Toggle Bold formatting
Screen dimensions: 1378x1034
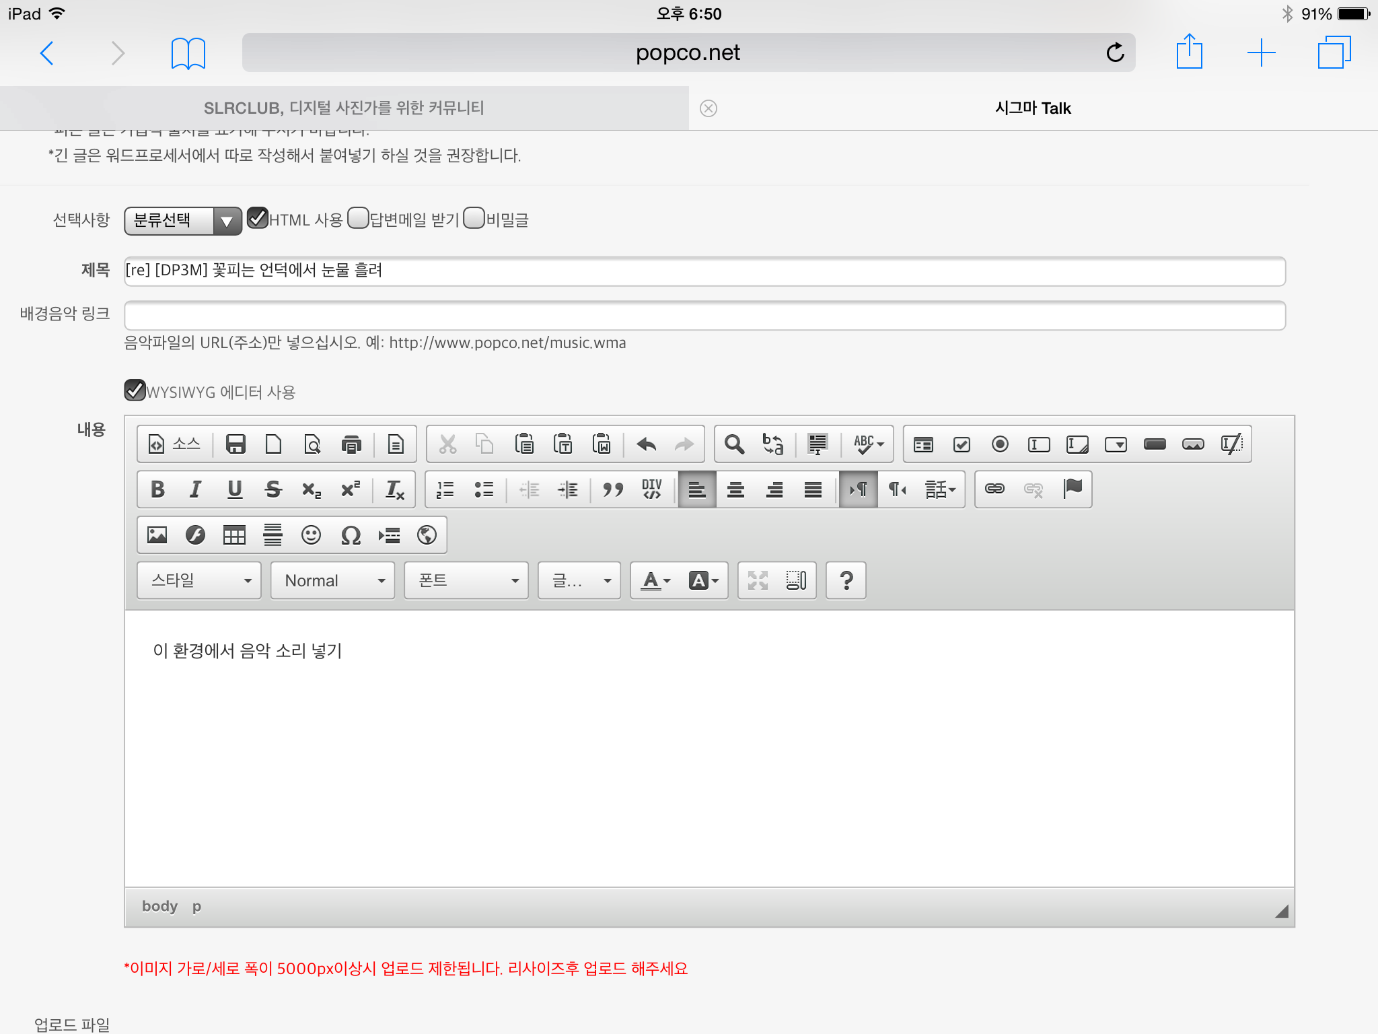click(x=157, y=489)
